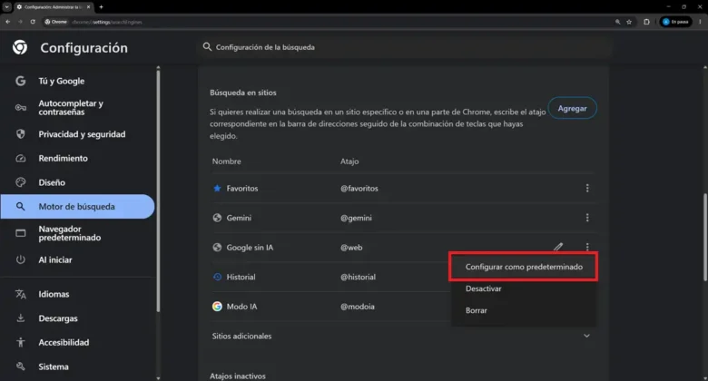
Task: Click the Modo IA Google logo icon
Action: click(x=217, y=307)
